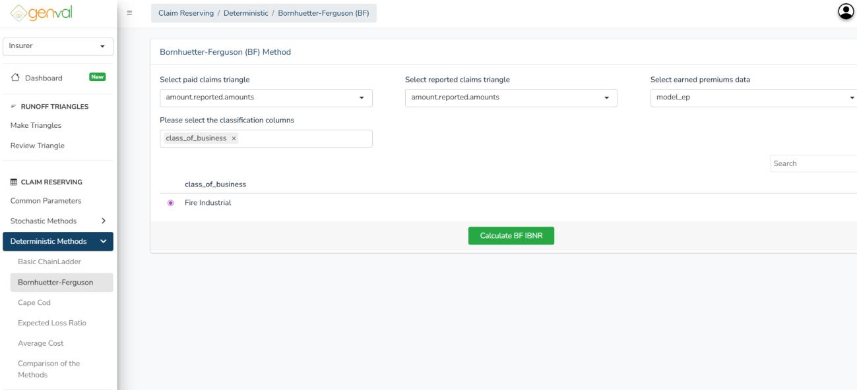857x390 pixels.
Task: Click the Search input field
Action: click(813, 163)
